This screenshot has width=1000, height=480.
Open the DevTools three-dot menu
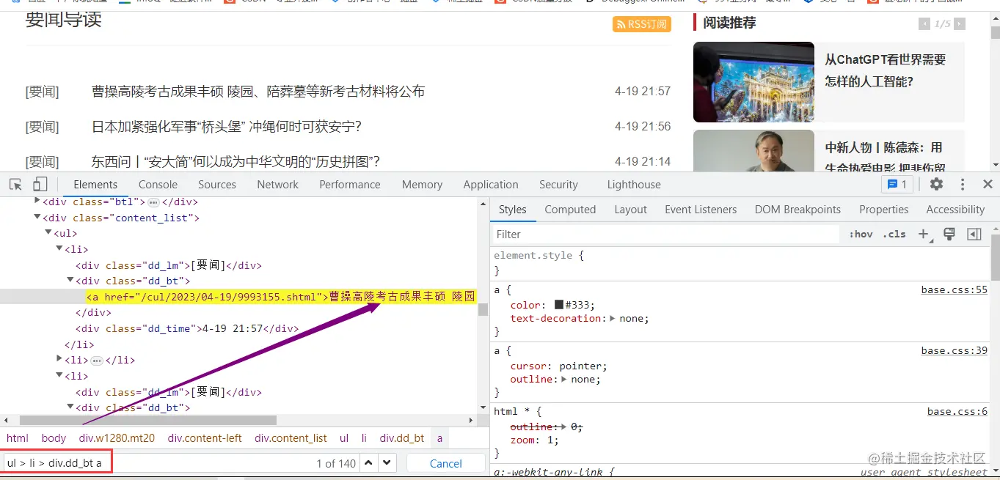pos(963,185)
